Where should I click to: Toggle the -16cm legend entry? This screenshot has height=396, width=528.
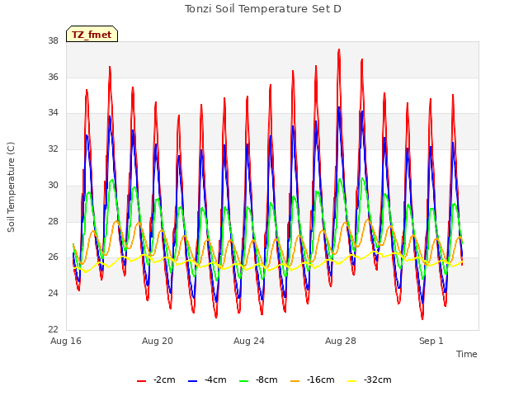[x=312, y=380]
